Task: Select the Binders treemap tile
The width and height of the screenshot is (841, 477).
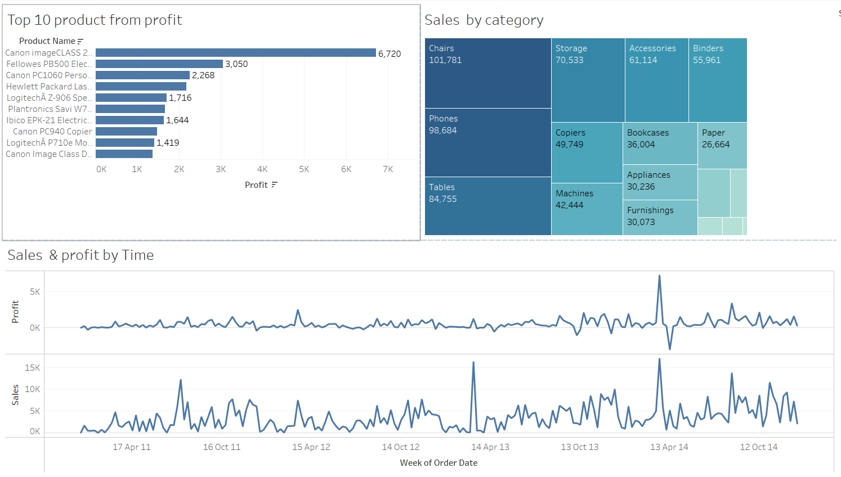Action: [x=718, y=80]
